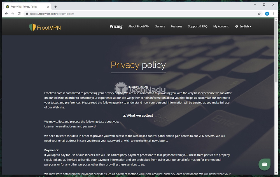Close the Chrome window
This screenshot has height=177, width=280.
pos(273,5)
